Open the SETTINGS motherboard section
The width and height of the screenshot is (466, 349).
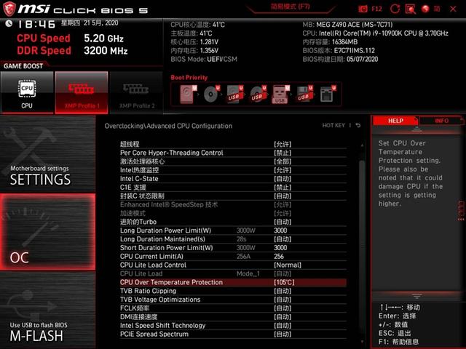48,153
